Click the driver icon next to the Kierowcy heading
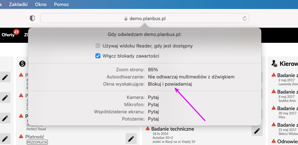Image resolution: width=298 pixels, height=145 pixels. click(274, 64)
